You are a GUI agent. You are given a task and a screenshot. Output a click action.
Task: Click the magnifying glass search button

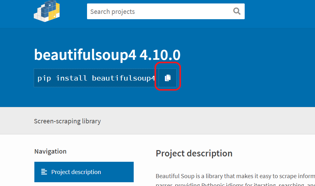pos(237,11)
